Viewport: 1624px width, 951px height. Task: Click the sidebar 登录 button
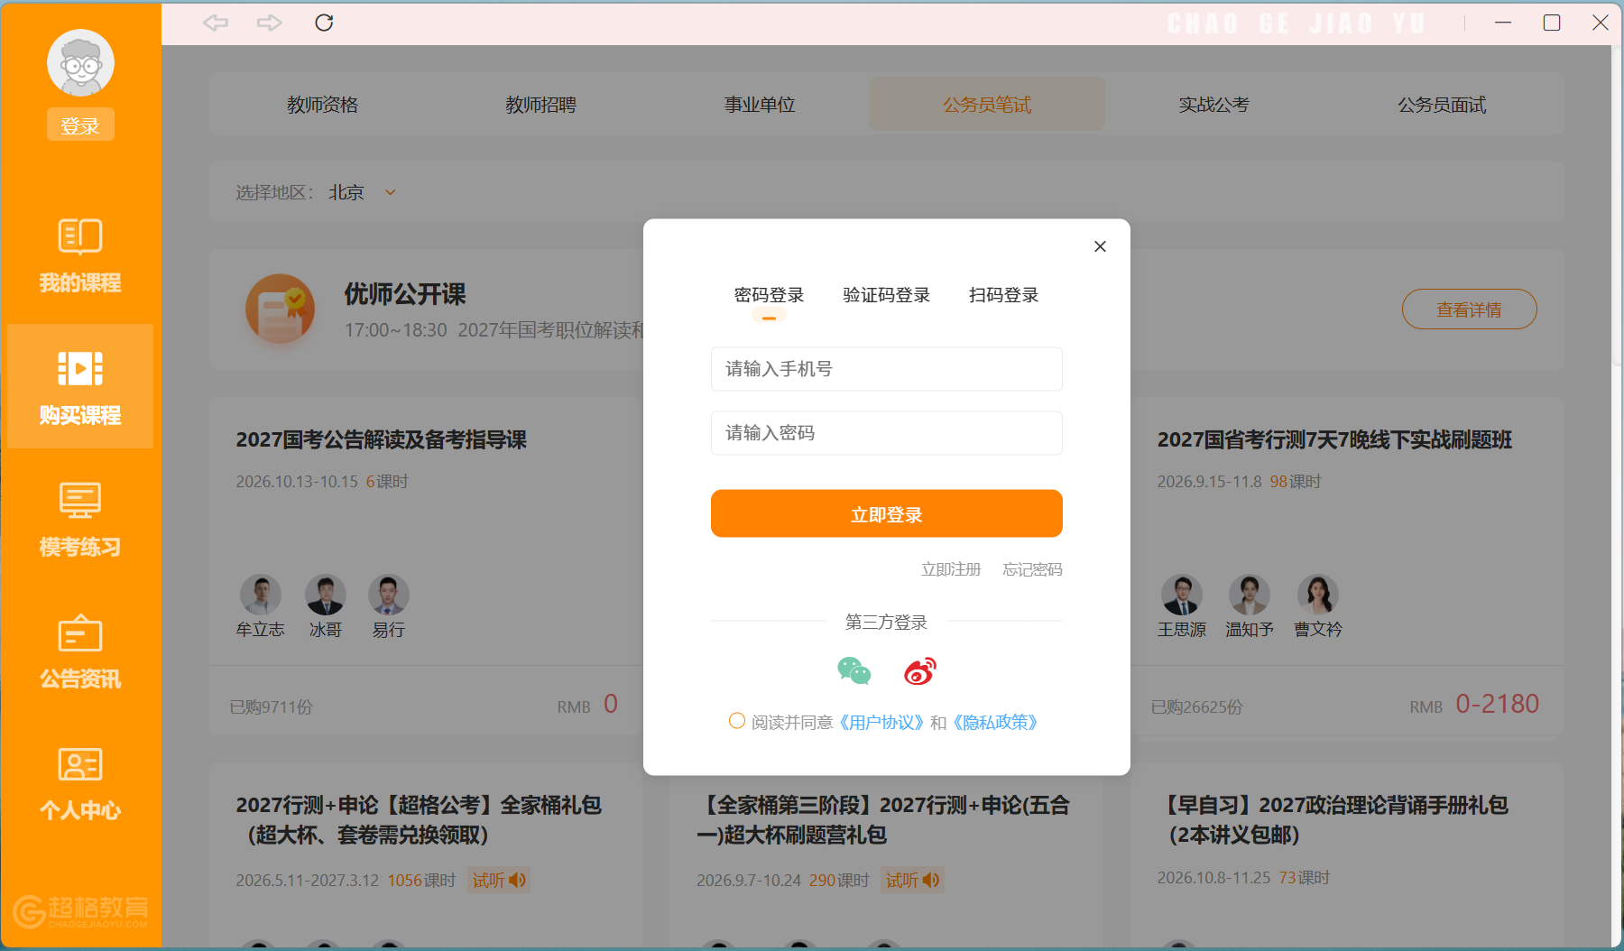tap(80, 125)
